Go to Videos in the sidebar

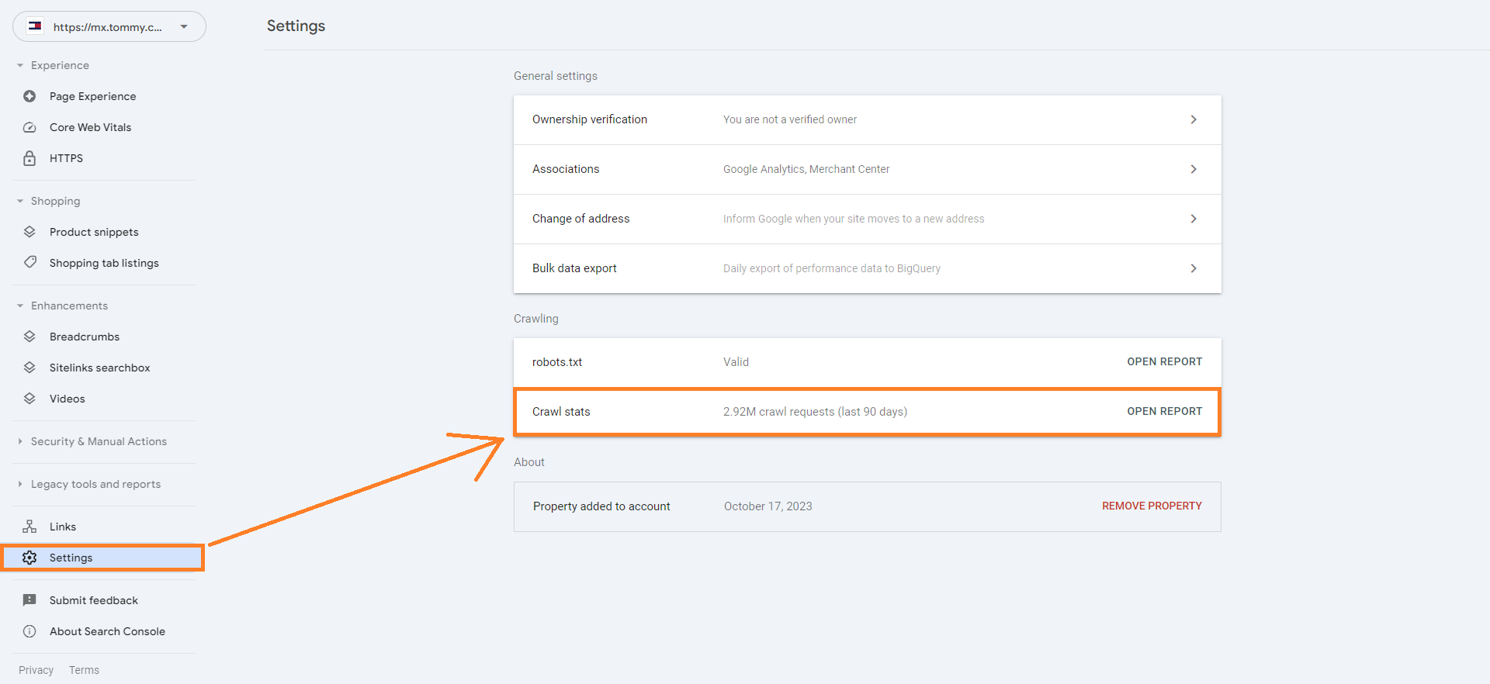[x=68, y=399]
